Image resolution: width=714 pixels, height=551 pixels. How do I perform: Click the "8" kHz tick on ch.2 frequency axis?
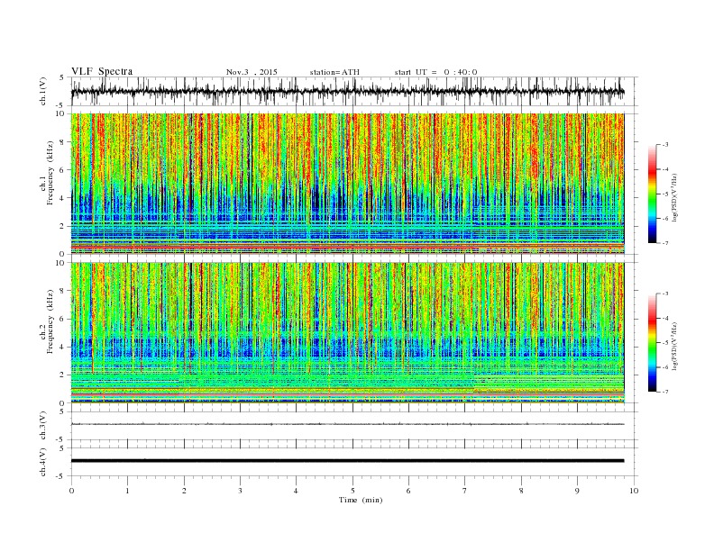[x=62, y=291]
